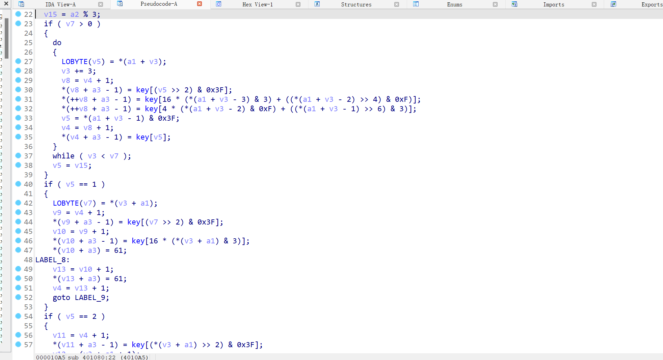Close the IDA View-A tab

101,4
